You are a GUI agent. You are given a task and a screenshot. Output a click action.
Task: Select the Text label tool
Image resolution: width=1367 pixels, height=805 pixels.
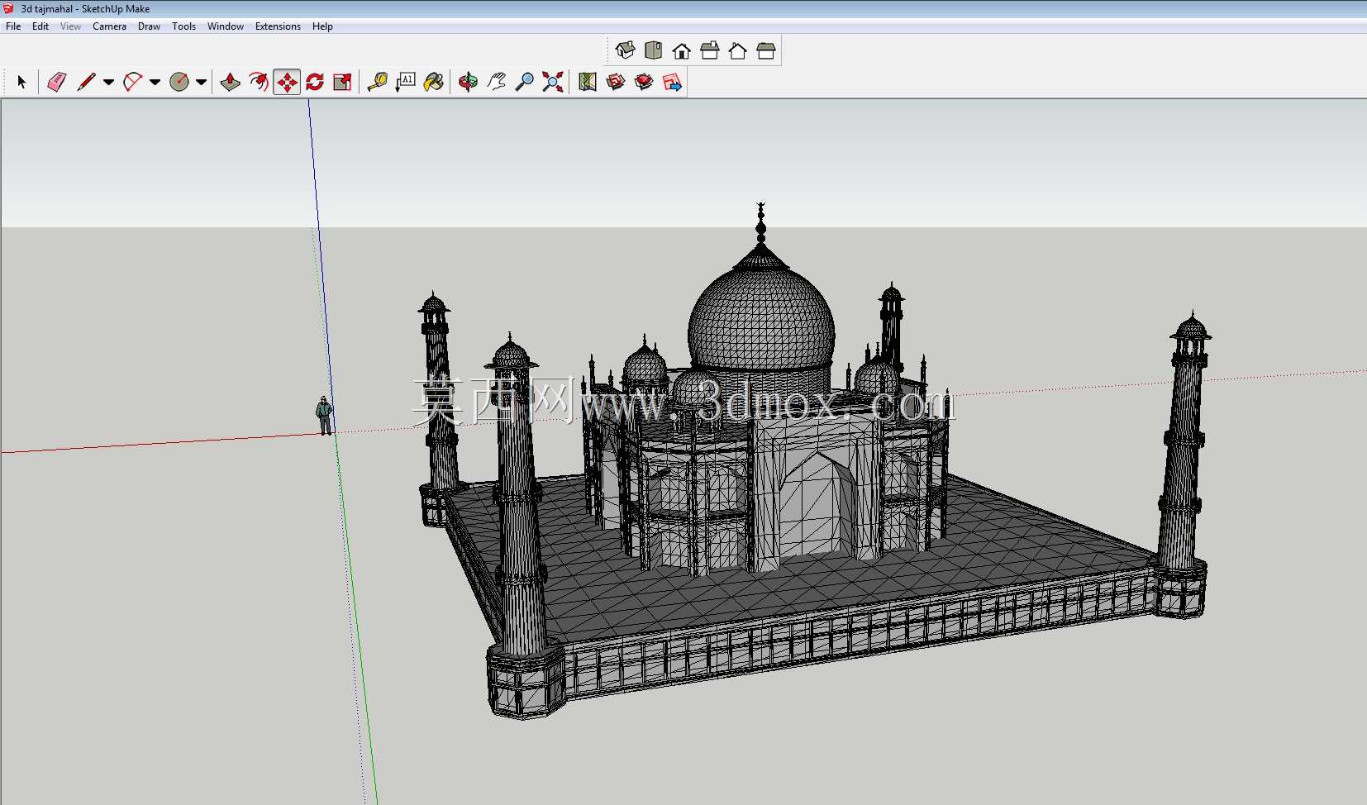point(406,82)
